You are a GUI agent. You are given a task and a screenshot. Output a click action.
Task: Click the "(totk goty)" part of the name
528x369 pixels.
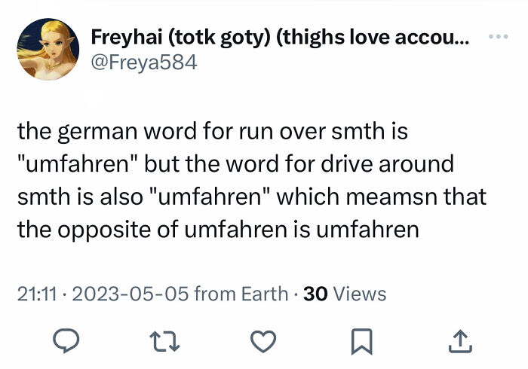[x=226, y=37]
